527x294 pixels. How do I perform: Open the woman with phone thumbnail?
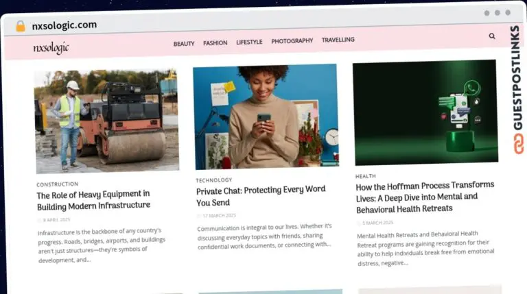click(266, 116)
